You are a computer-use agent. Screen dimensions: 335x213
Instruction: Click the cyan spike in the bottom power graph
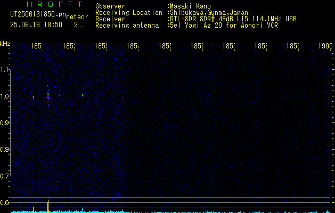coord(82,210)
